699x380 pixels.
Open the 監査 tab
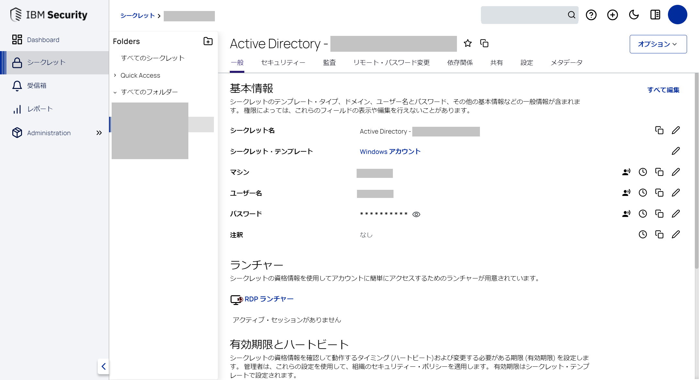(x=329, y=63)
